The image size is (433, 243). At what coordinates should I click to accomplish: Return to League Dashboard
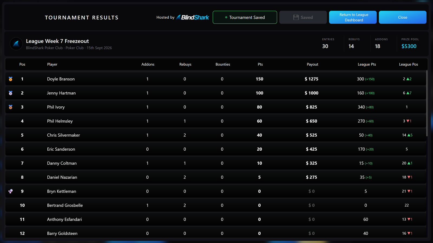pyautogui.click(x=353, y=17)
